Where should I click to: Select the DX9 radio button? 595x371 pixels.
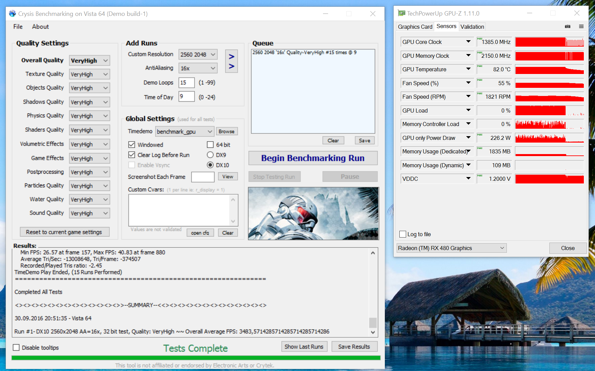coord(210,155)
